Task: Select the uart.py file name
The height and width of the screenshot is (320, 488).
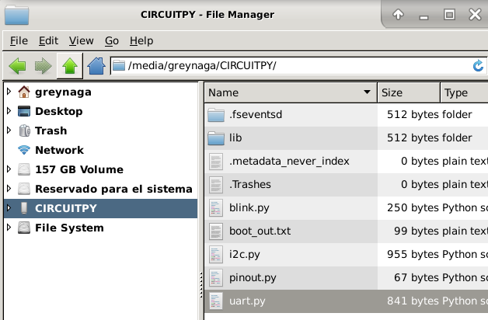Action: [x=247, y=301]
